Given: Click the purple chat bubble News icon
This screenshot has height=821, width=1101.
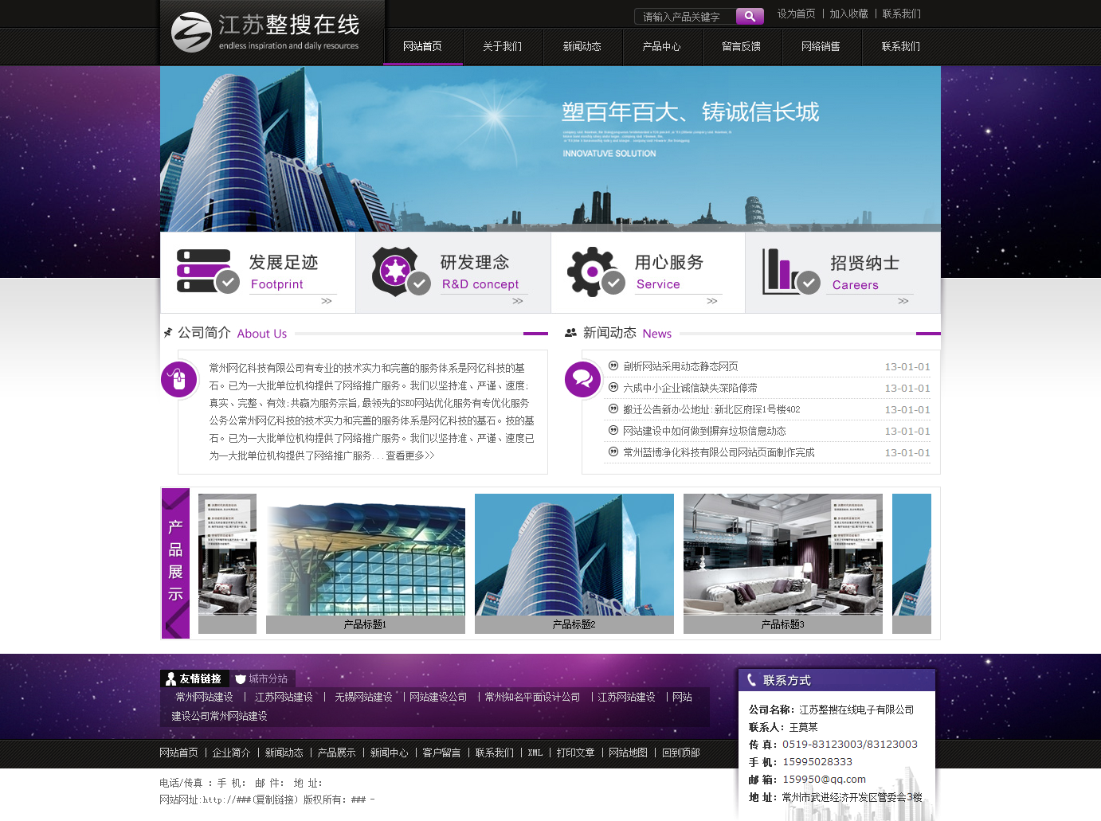Looking at the screenshot, I should [582, 379].
